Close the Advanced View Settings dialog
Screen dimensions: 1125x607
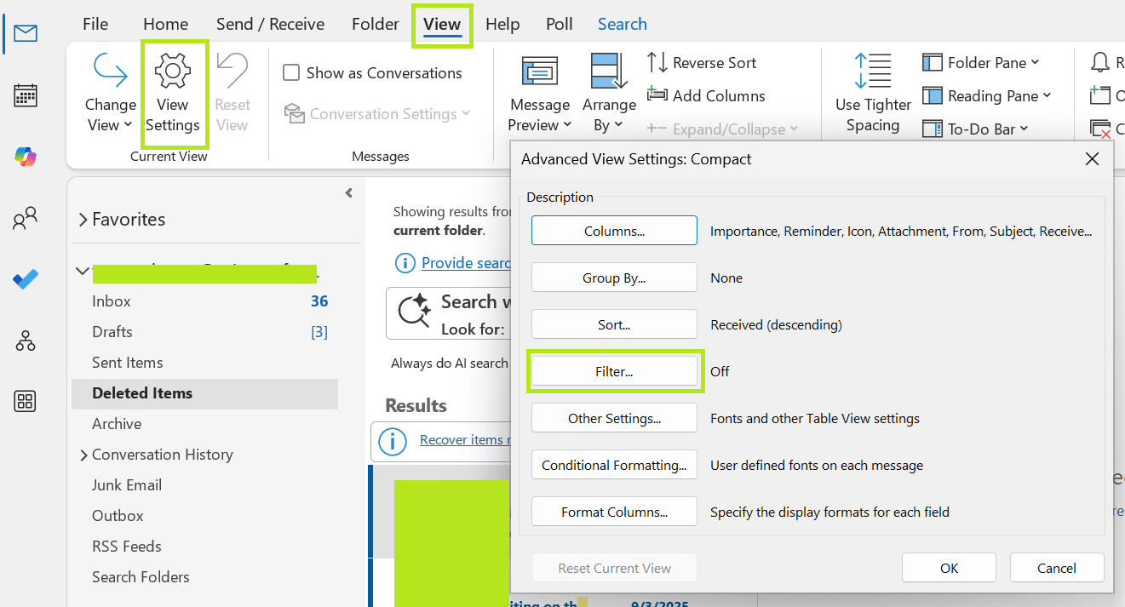[x=1093, y=159]
